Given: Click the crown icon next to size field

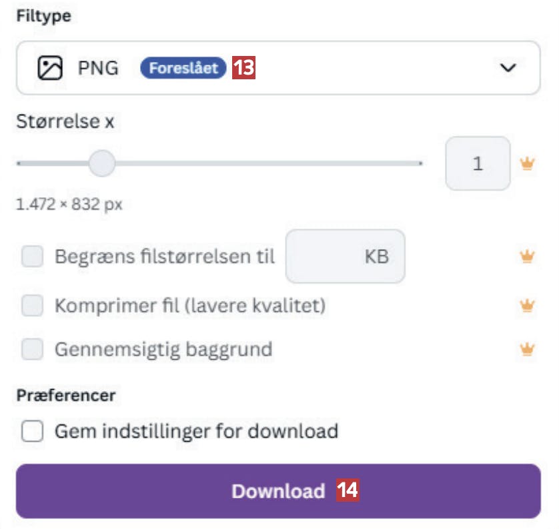Looking at the screenshot, I should point(528,164).
